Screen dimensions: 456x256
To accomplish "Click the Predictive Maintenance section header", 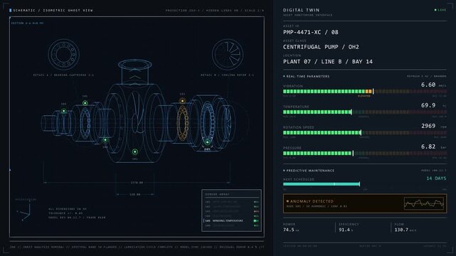I will 309,171.
